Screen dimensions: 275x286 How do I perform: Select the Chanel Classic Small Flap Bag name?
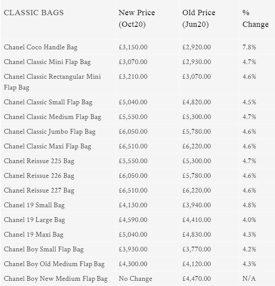(48, 102)
